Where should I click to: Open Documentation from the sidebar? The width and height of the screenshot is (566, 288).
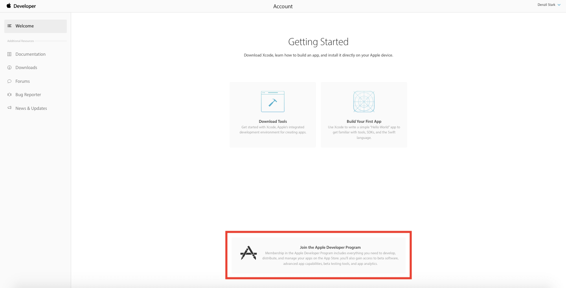click(30, 54)
